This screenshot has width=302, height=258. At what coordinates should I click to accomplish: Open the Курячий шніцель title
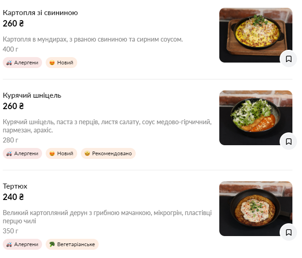[32, 95]
